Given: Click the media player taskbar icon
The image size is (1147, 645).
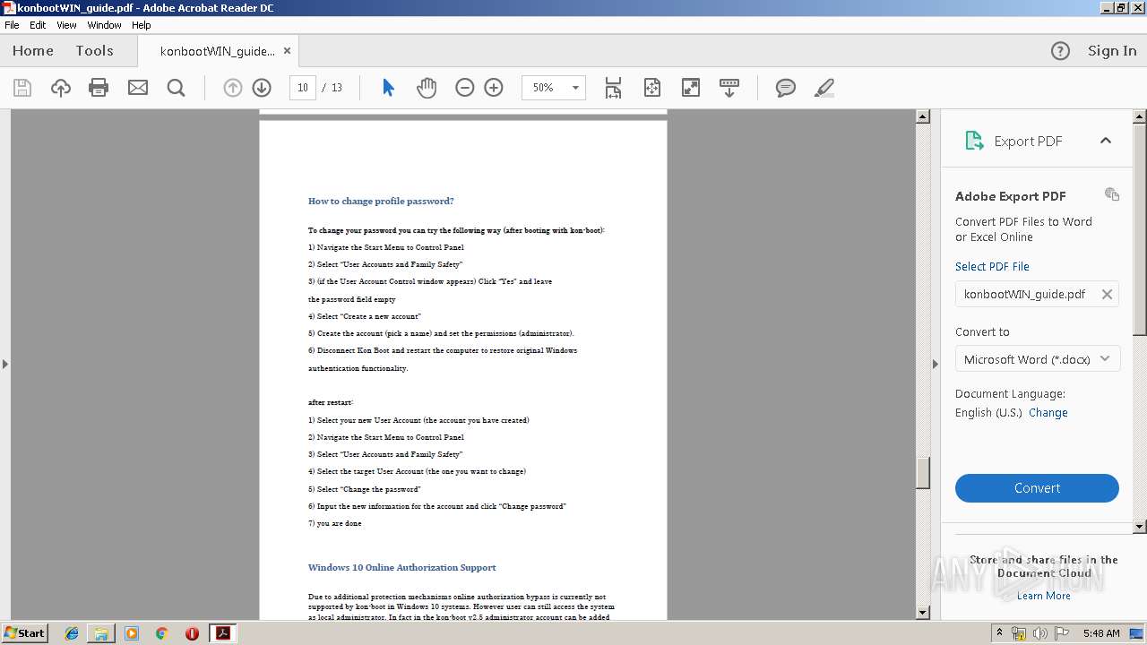Looking at the screenshot, I should (x=132, y=633).
